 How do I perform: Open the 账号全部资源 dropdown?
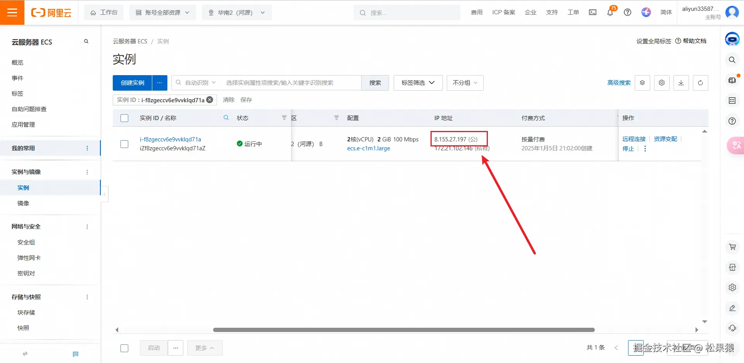pyautogui.click(x=163, y=13)
